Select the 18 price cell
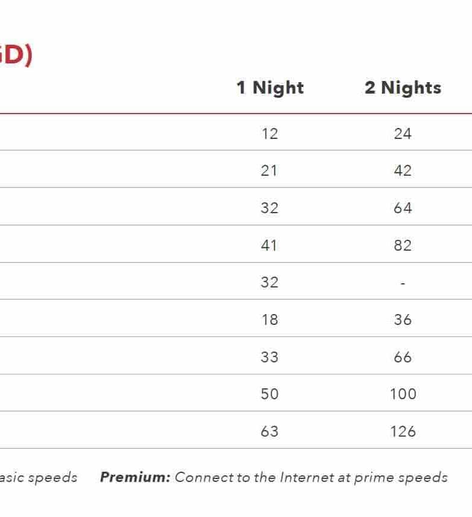Screen dimensions: 472x517 (270, 320)
